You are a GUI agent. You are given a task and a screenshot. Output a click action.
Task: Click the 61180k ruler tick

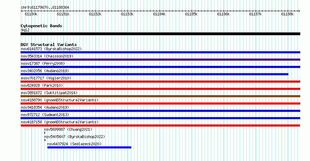click(x=31, y=14)
